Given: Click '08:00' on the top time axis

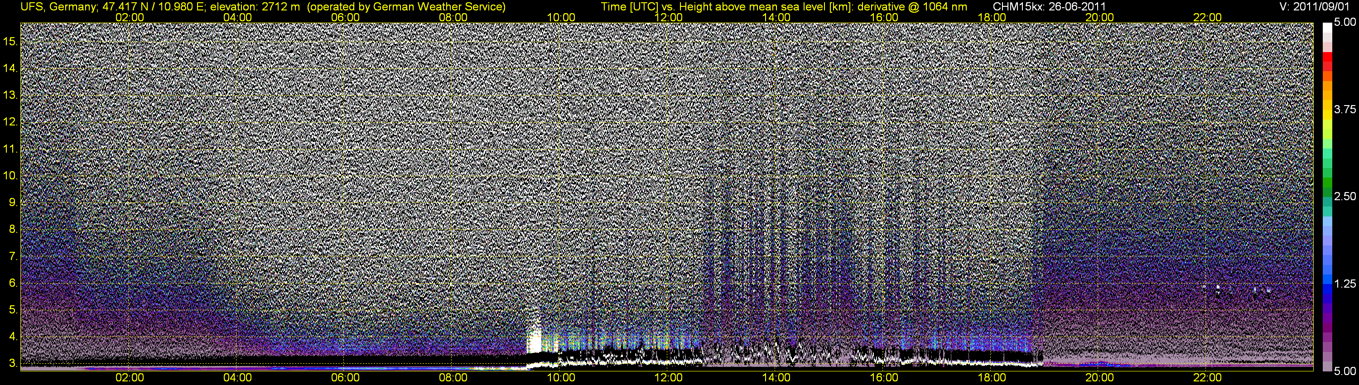Looking at the screenshot, I should tap(453, 17).
